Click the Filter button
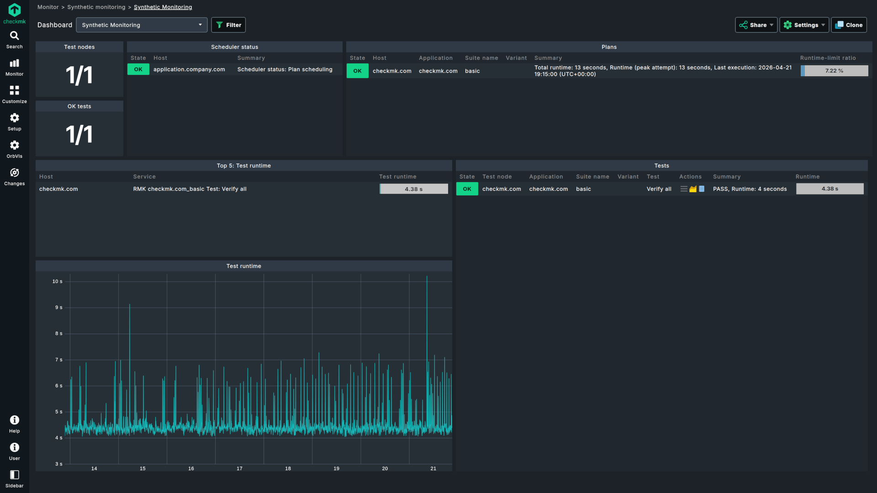 tap(228, 25)
